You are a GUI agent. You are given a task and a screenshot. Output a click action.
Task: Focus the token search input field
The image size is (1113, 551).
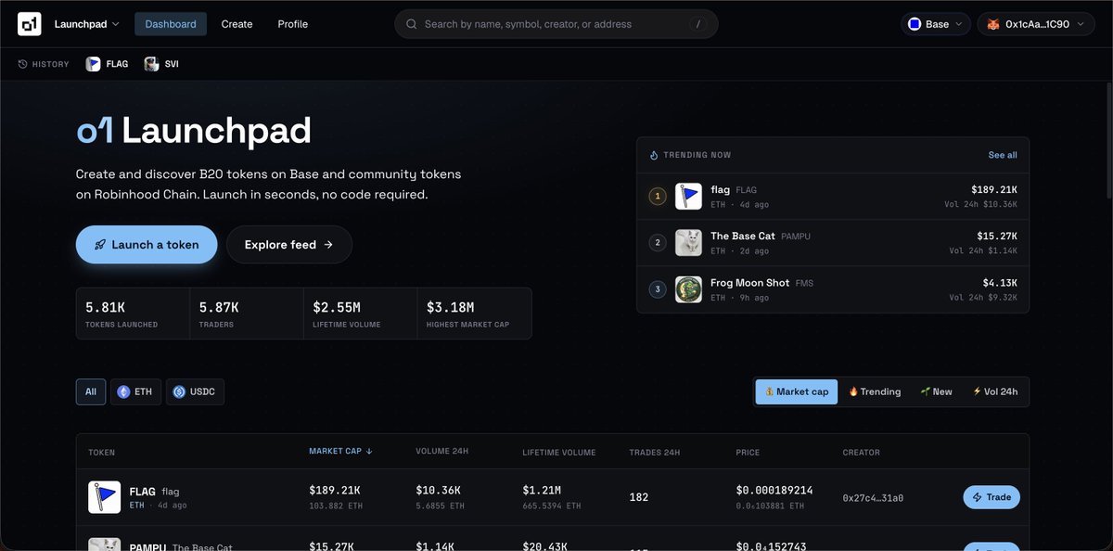point(556,24)
